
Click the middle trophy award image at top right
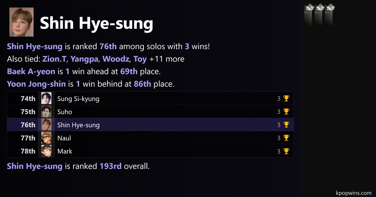[x=319, y=14]
